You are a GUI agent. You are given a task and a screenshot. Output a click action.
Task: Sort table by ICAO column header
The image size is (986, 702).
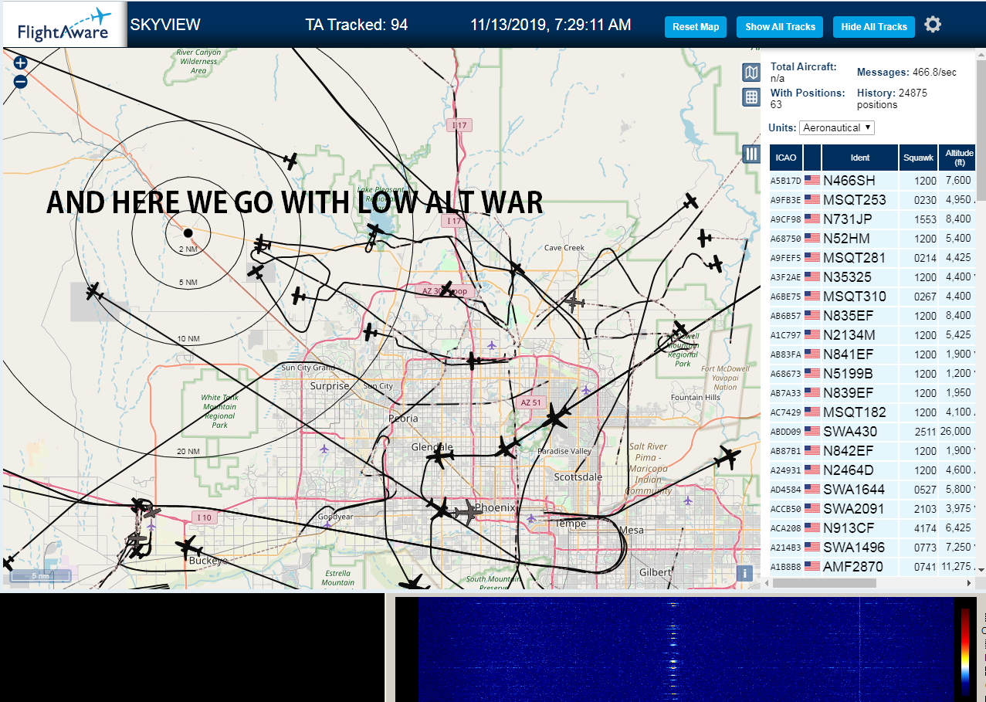pos(786,158)
